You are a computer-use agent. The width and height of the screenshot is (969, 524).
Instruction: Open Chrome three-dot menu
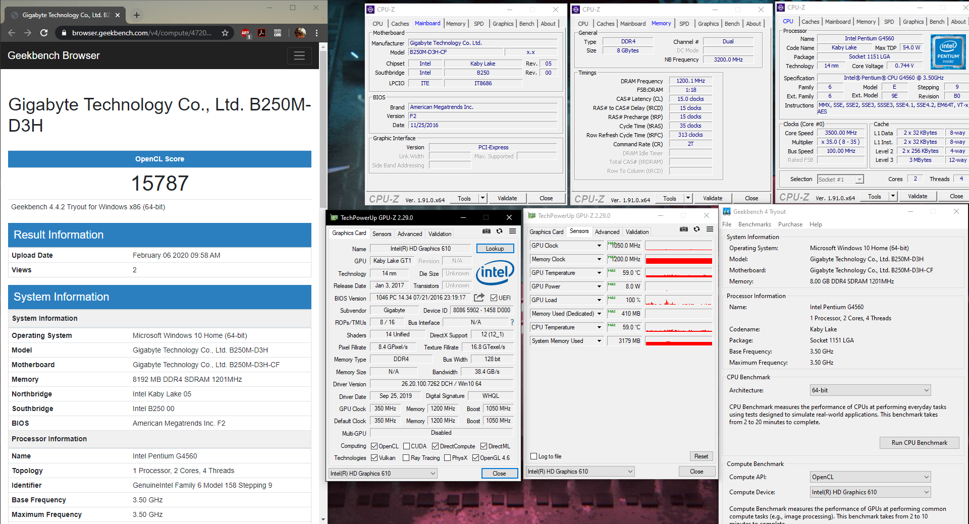(x=316, y=33)
